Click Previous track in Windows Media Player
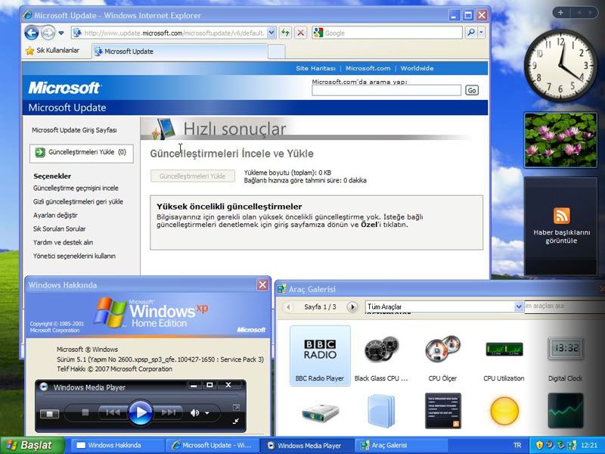The height and width of the screenshot is (454, 605). click(113, 412)
